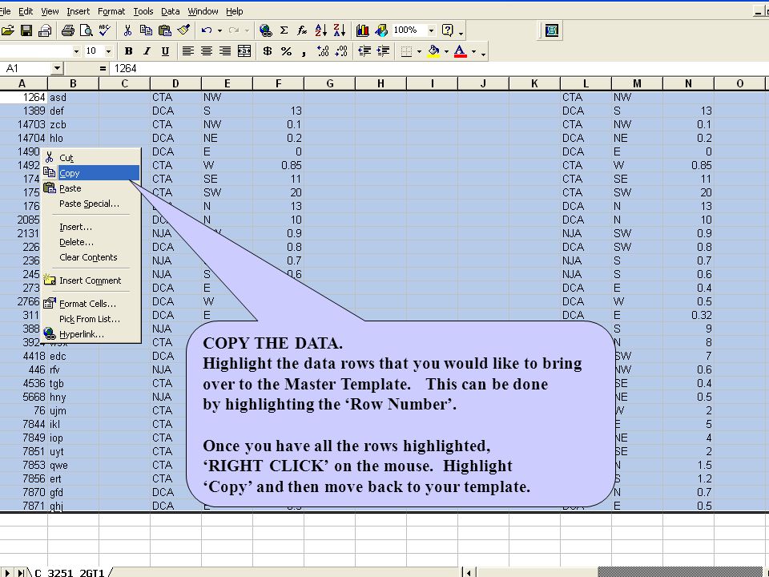Click the Currency Style dollar icon

(268, 51)
